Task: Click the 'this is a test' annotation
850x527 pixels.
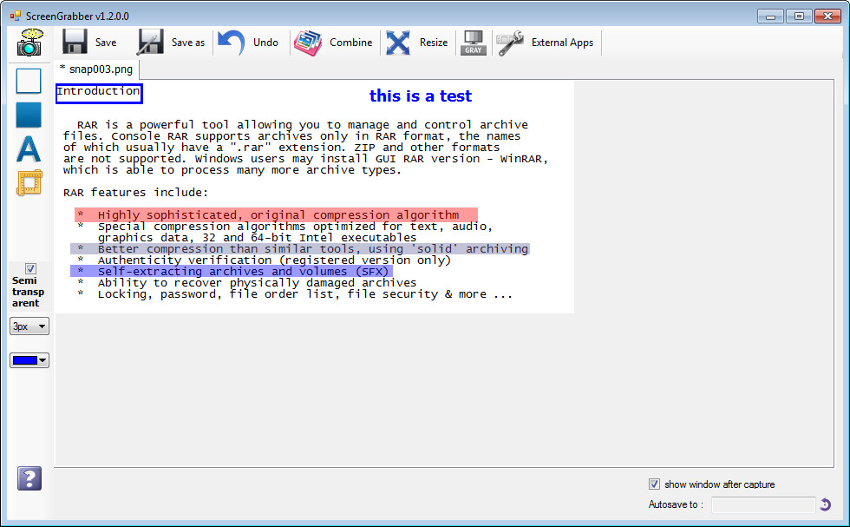Action: pos(420,96)
